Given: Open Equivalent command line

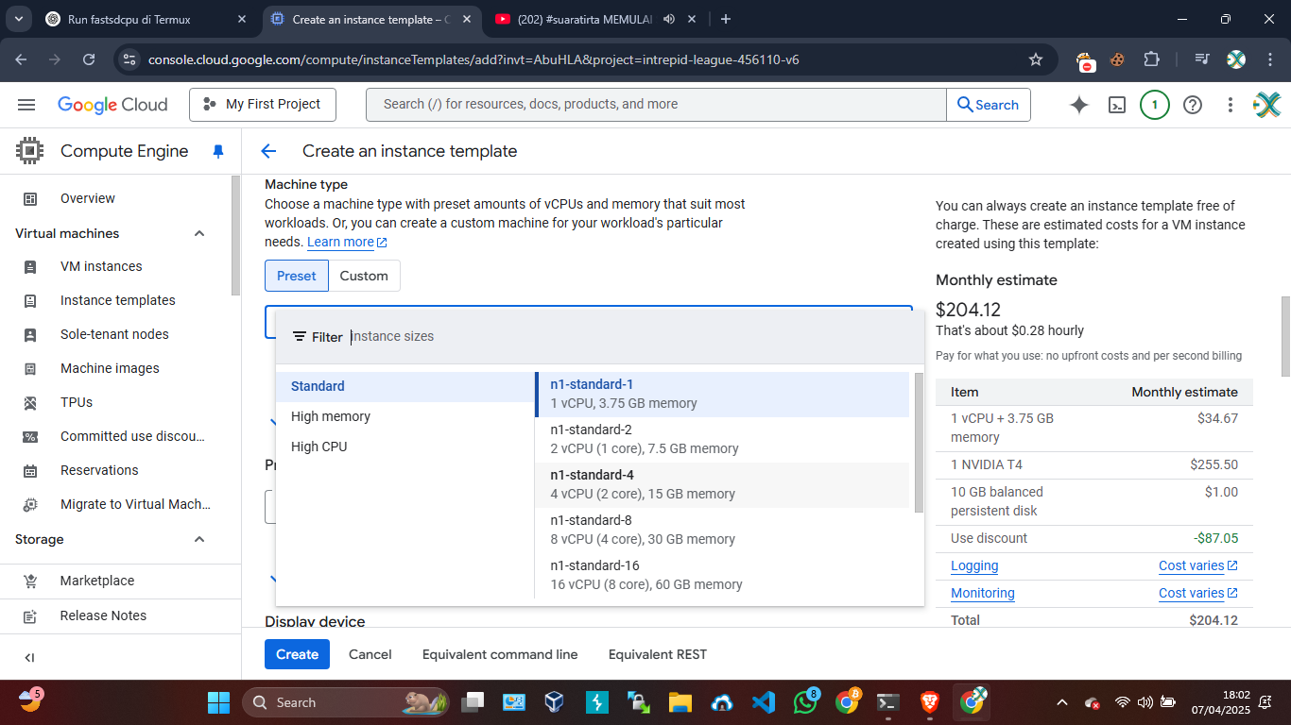Looking at the screenshot, I should (x=500, y=654).
